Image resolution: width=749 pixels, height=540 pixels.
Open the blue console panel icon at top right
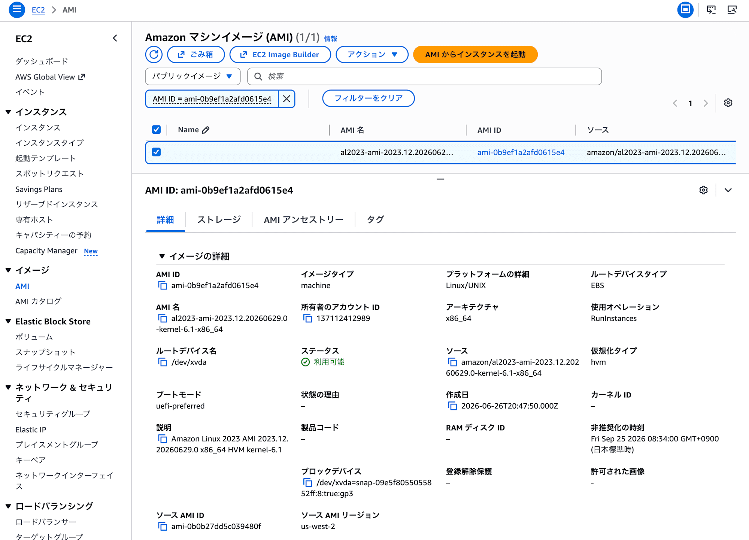(x=685, y=10)
